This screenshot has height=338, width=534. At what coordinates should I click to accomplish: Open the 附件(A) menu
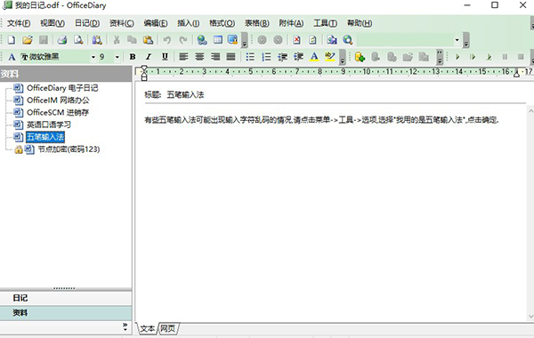tap(291, 23)
